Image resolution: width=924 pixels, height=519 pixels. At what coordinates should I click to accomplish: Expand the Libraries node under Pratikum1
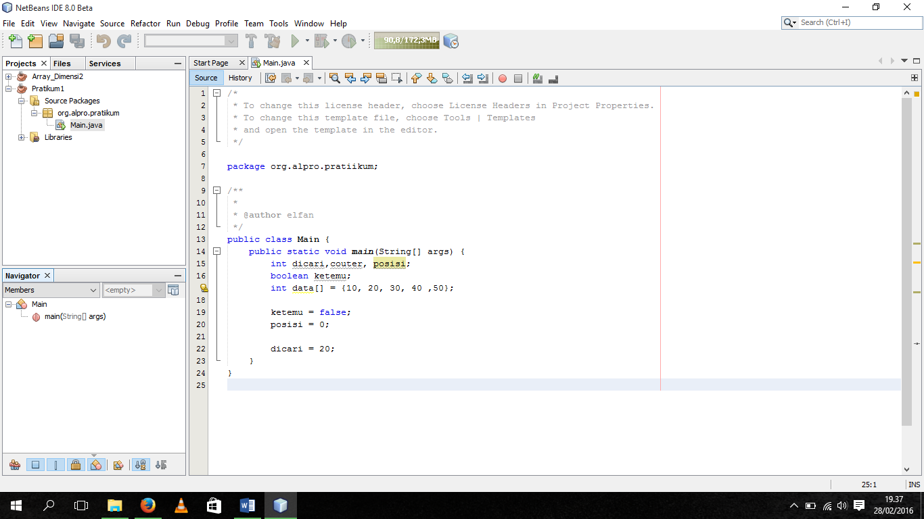pos(21,137)
